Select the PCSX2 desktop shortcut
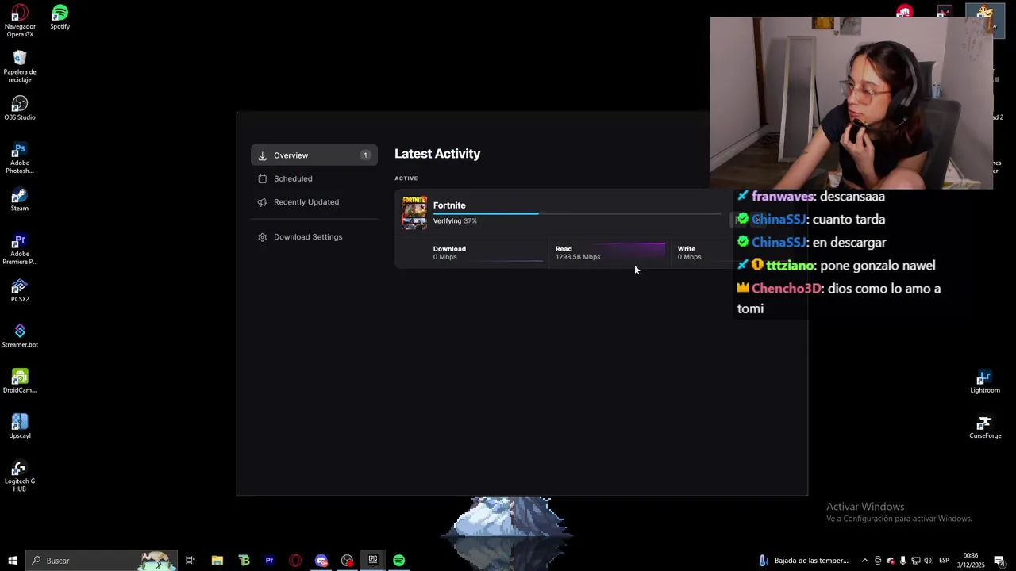The width and height of the screenshot is (1016, 571). click(x=20, y=291)
